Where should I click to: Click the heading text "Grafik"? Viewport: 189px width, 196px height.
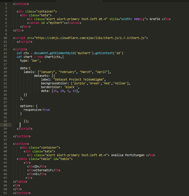[x=155, y=19]
